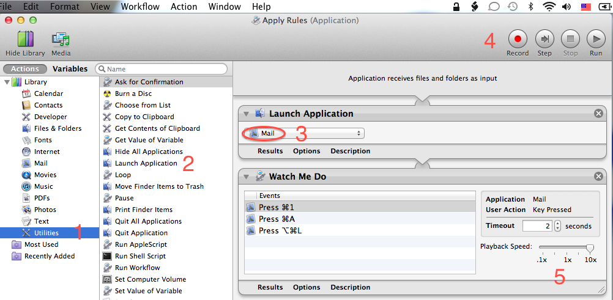The height and width of the screenshot is (300, 613).
Task: Remove the Watch Me Do action
Action: (598, 177)
